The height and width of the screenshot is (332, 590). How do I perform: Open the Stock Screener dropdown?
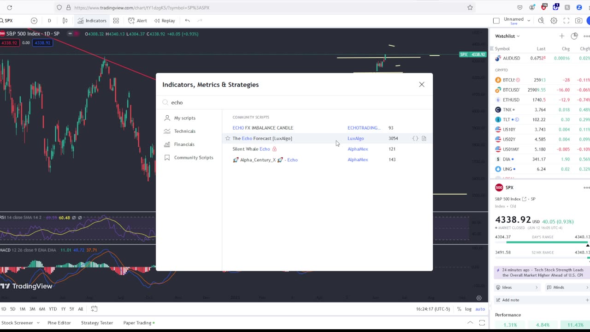point(20,323)
